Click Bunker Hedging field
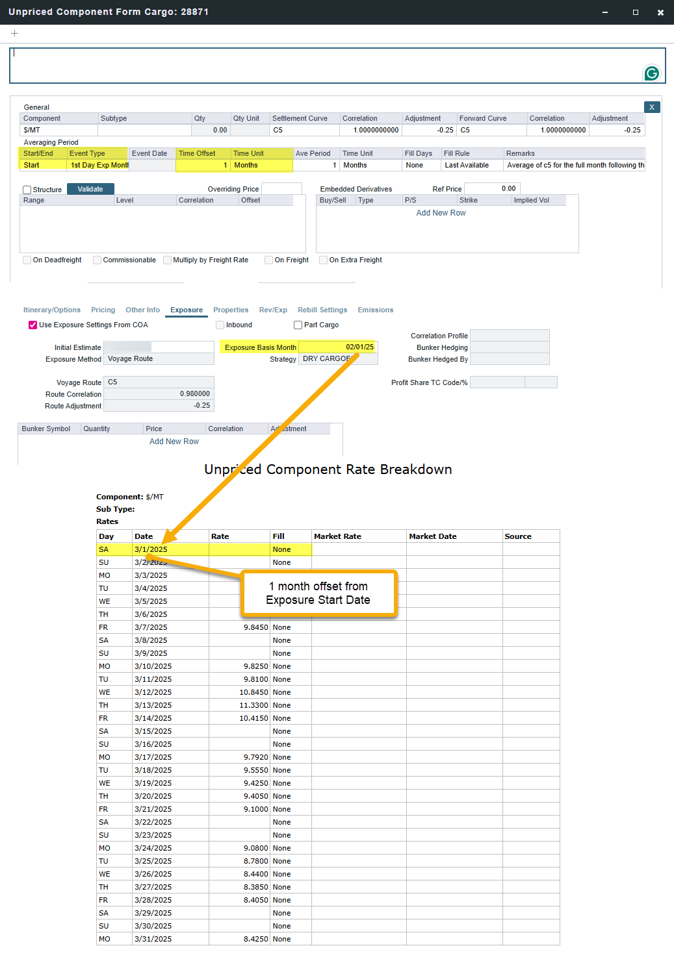This screenshot has width=674, height=961. click(510, 347)
